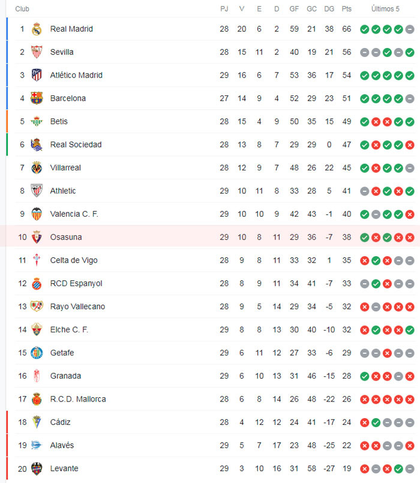This screenshot has width=420, height=483.
Task: Click the Villarreal yellow crest
Action: [37, 168]
